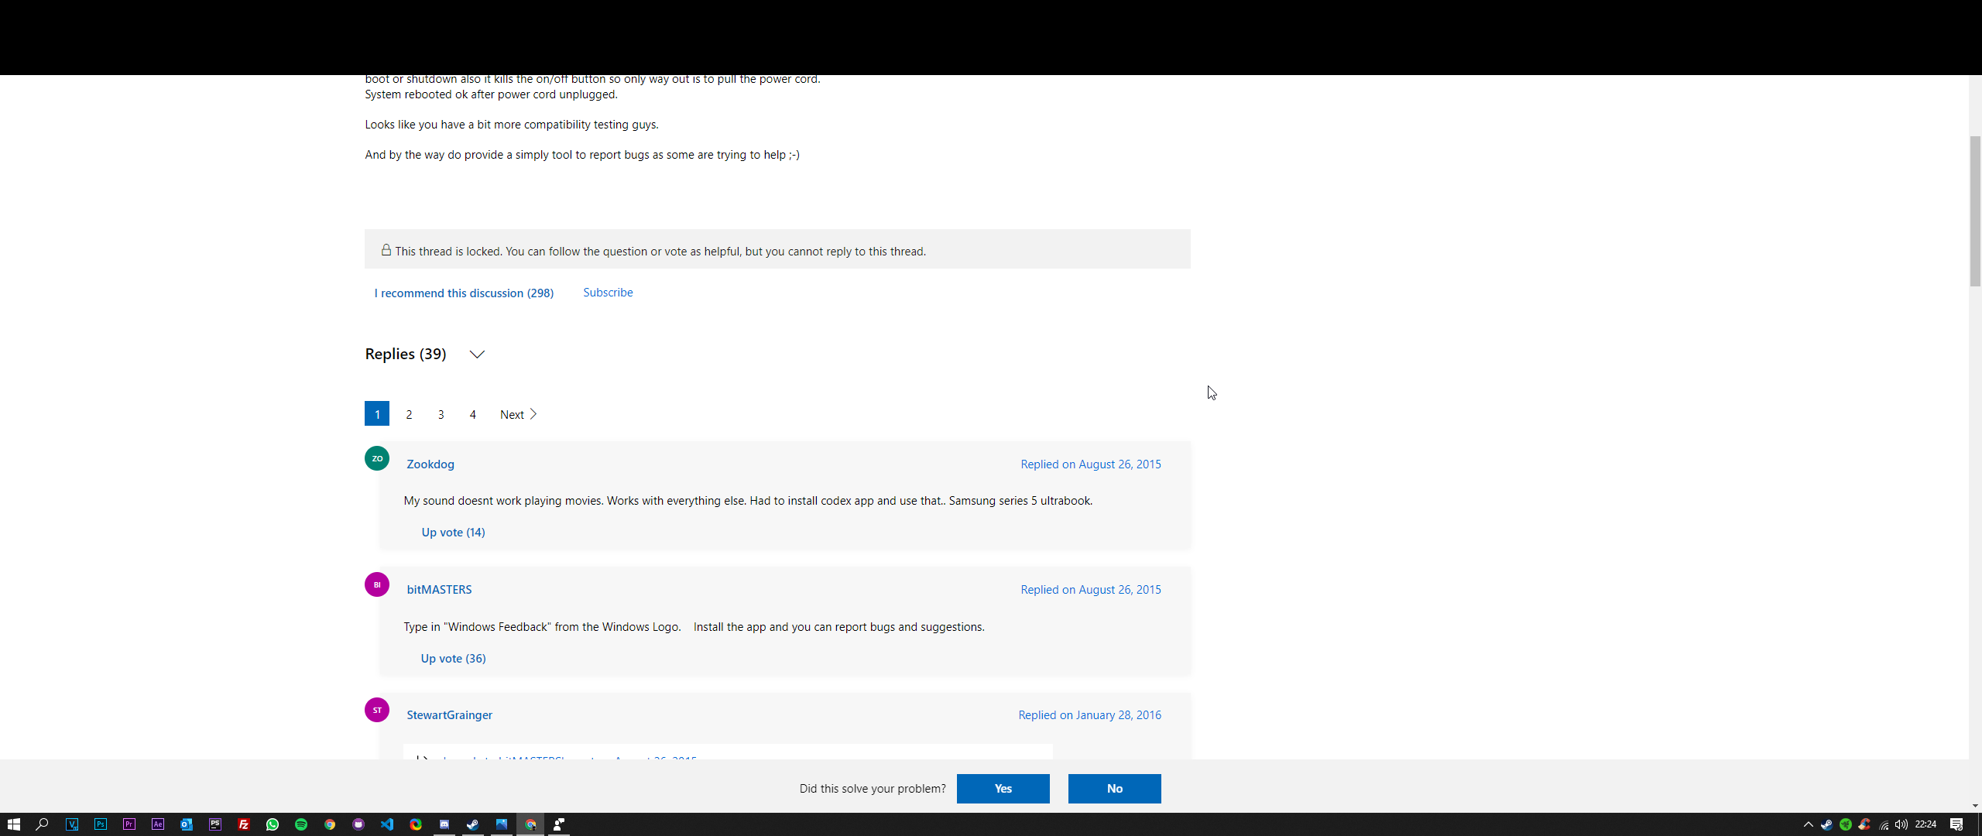Collapse the Replies (39) chevron
The width and height of the screenshot is (1982, 836).
(477, 355)
